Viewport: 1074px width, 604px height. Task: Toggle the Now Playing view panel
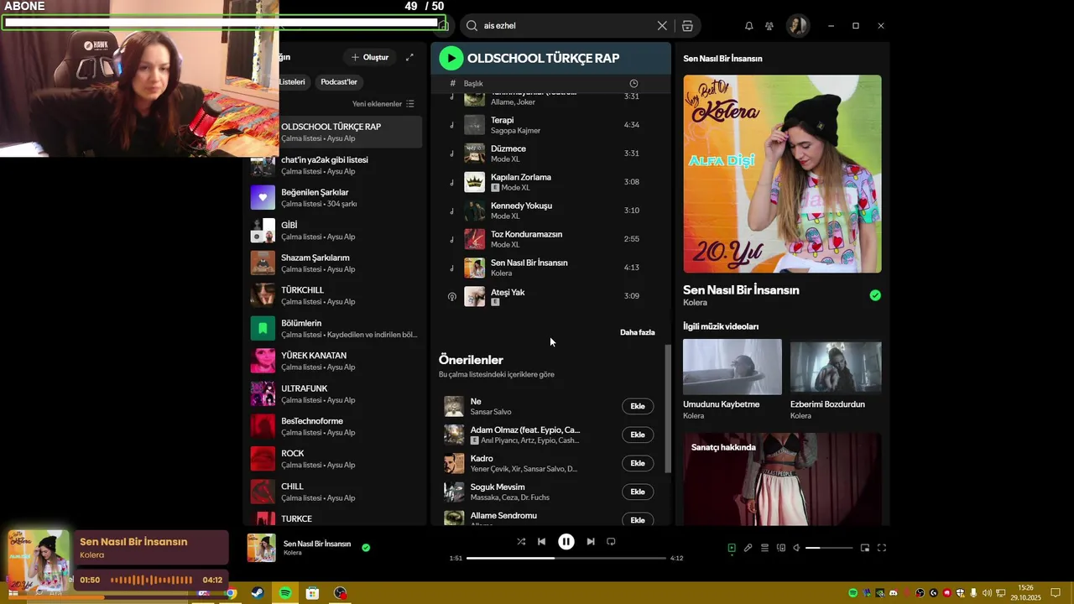pos(732,548)
